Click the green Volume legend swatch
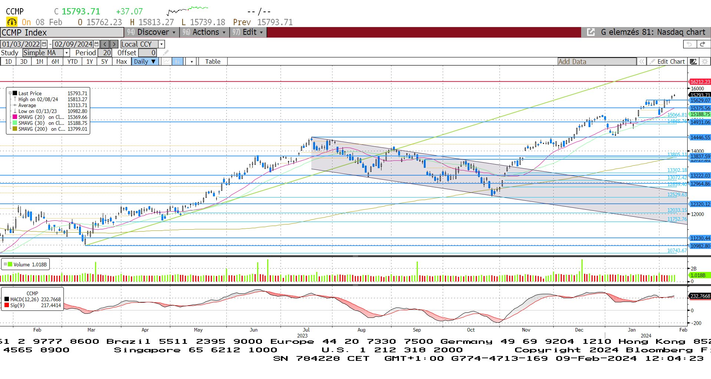 [10, 264]
